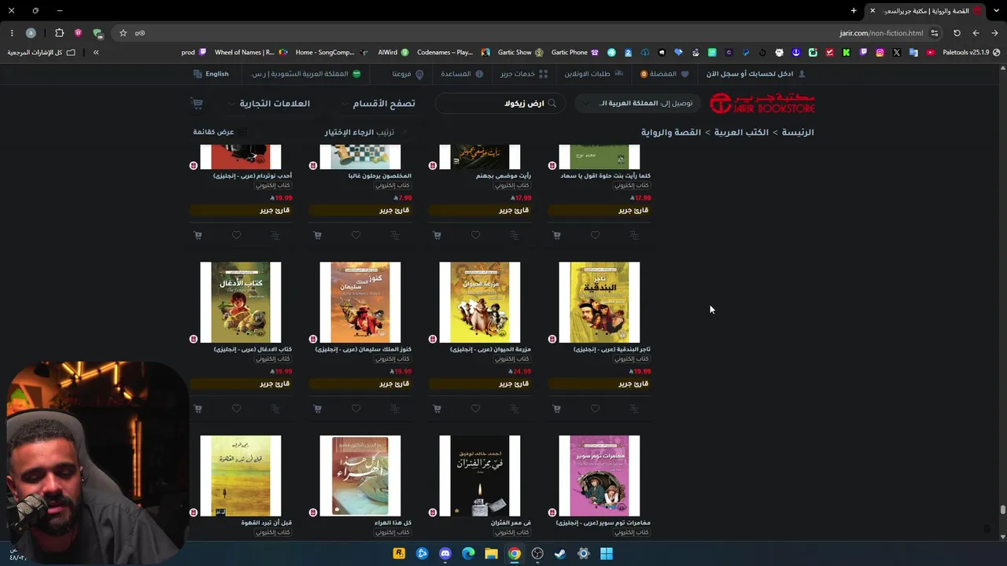Open المساعدة help link
This screenshot has height=566, width=1007.
click(x=462, y=74)
